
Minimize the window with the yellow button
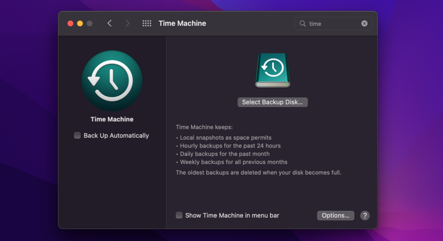tap(80, 23)
